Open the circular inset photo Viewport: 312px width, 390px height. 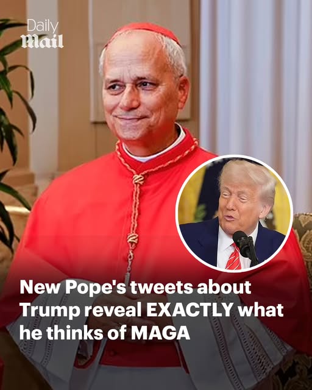click(x=235, y=213)
